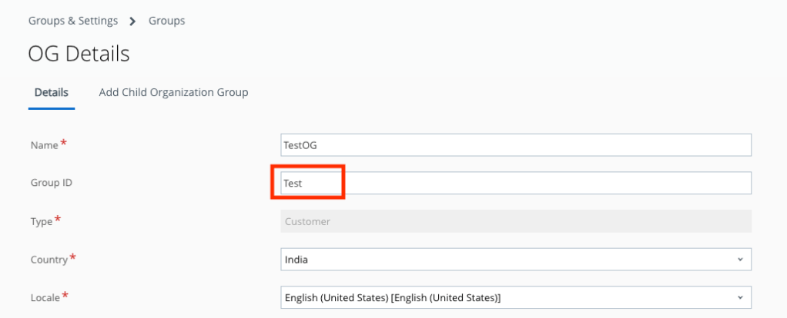Viewport: 787px width, 318px height.
Task: Click the Country dropdown arrow icon
Action: tap(740, 260)
